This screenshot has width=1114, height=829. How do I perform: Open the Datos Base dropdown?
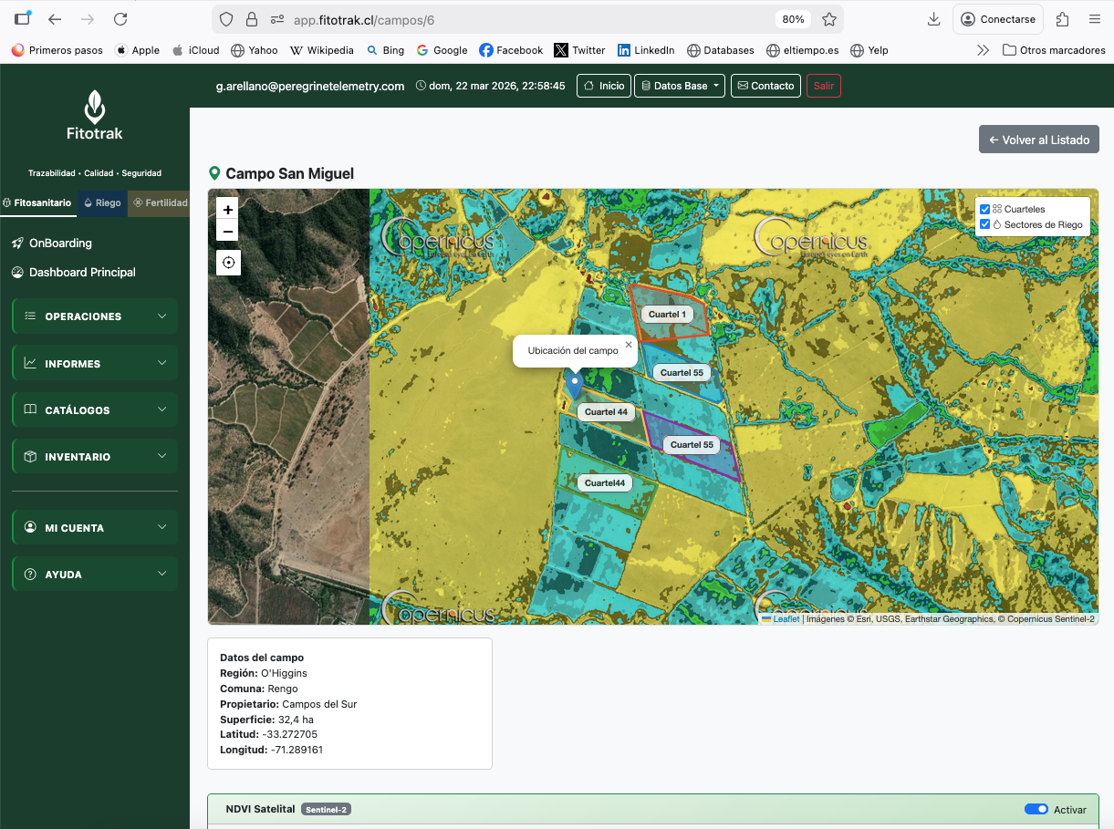tap(679, 85)
